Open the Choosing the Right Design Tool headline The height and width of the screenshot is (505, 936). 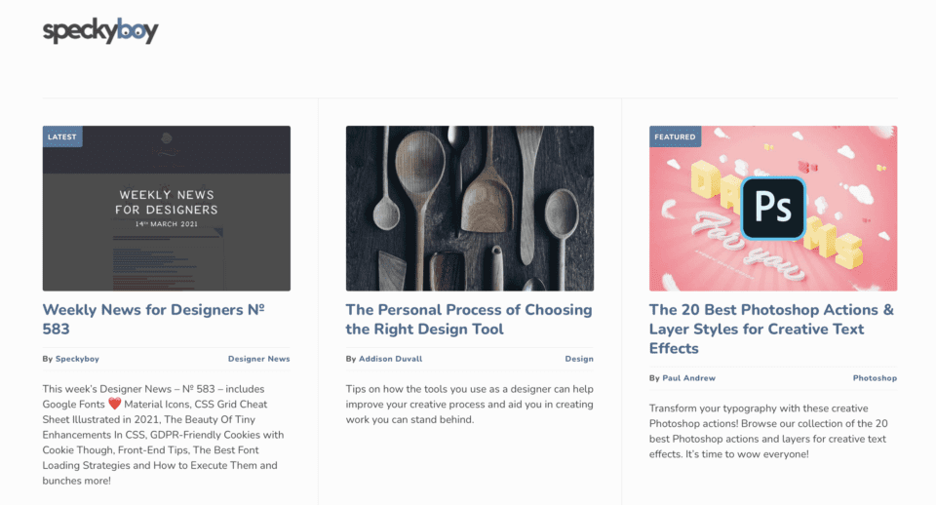click(468, 319)
